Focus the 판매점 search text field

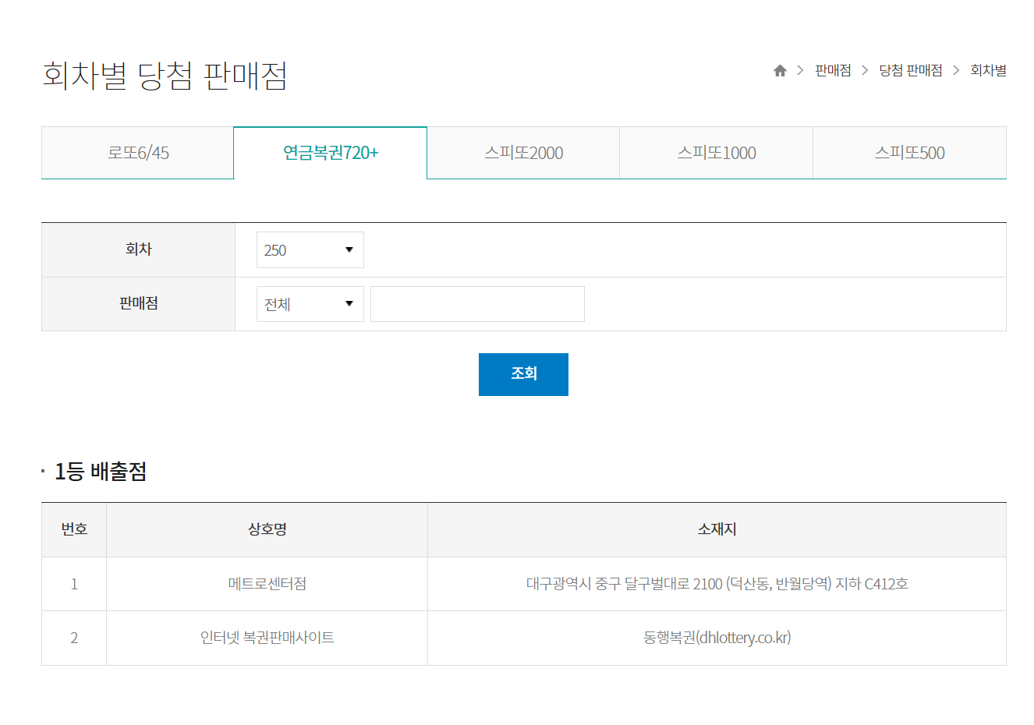(x=477, y=304)
